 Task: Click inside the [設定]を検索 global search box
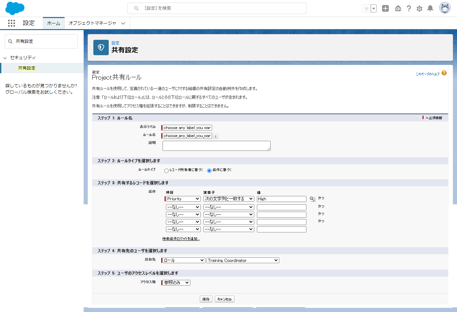click(x=217, y=8)
